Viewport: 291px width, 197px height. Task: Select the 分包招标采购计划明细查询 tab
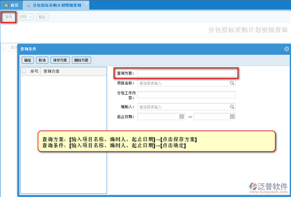(57, 5)
